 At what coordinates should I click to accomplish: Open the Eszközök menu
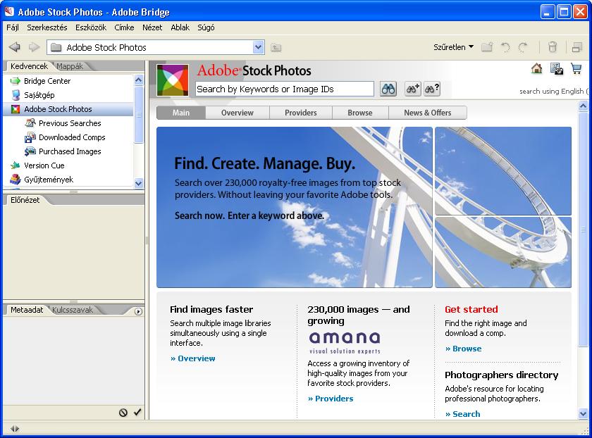tap(91, 27)
